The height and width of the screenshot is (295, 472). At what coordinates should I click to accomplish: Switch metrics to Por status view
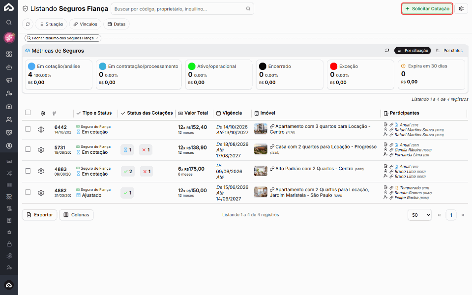coord(449,51)
